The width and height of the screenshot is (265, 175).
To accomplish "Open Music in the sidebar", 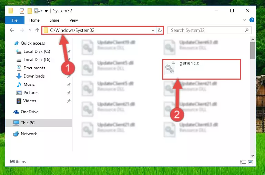I will pyautogui.click(x=29, y=84).
